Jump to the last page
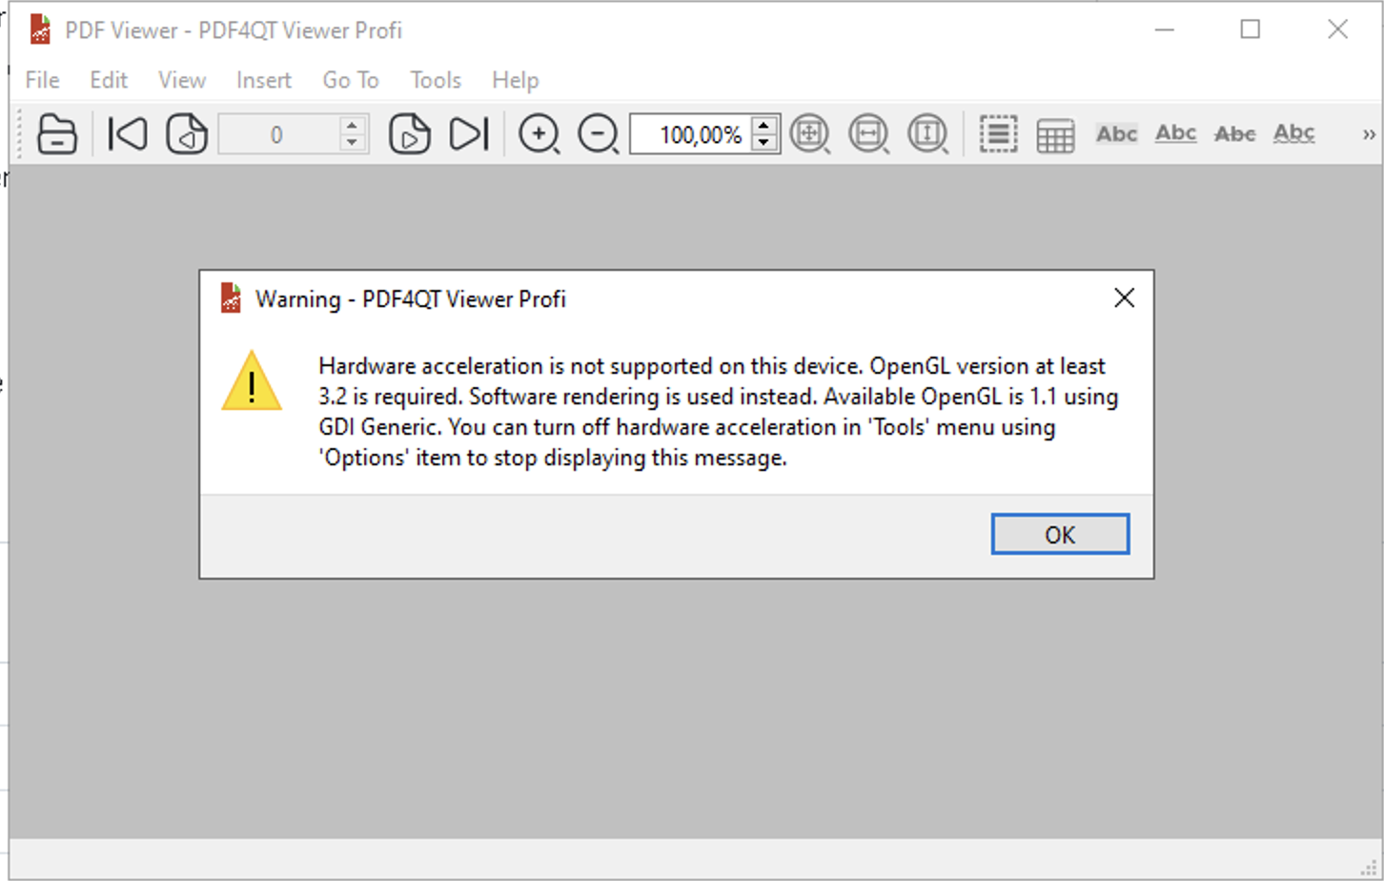The image size is (1384, 881). tap(468, 133)
